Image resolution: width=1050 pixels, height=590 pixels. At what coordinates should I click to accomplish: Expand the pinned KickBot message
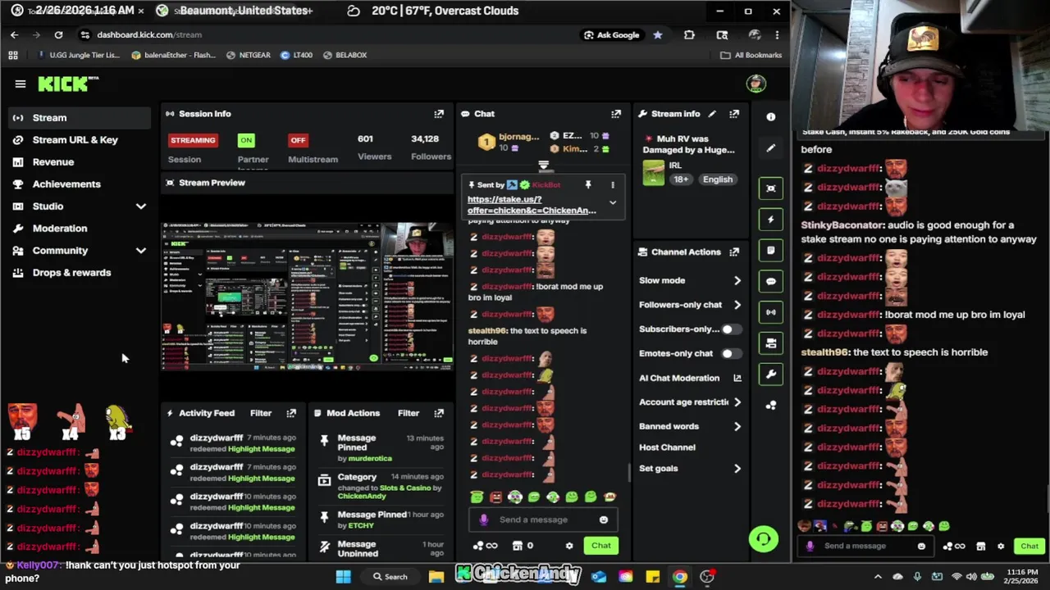(612, 202)
